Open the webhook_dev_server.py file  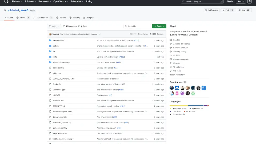63,139
